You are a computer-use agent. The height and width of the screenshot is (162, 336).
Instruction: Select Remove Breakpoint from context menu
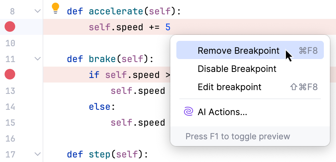click(x=238, y=51)
